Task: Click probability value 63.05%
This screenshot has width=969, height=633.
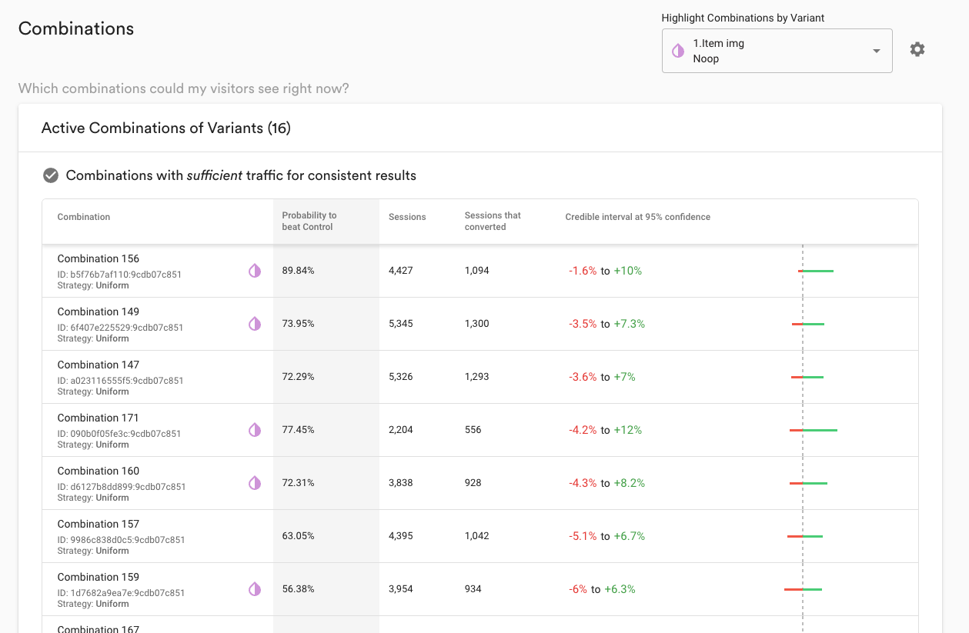Action: [x=299, y=536]
